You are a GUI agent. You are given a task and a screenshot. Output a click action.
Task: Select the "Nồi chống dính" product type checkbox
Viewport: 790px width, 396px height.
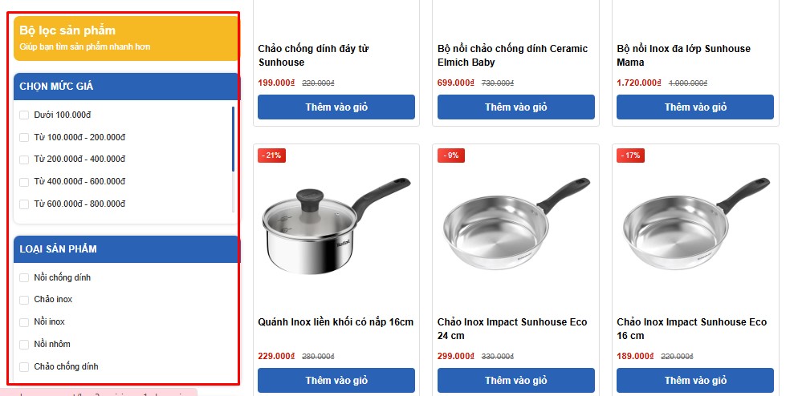tap(24, 278)
